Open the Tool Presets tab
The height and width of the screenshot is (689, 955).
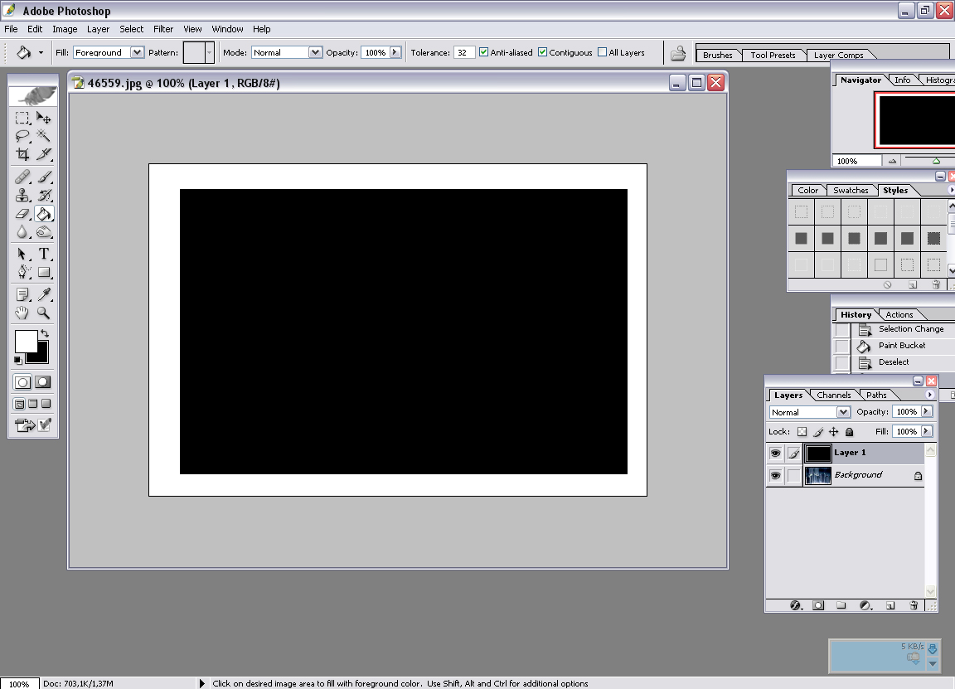click(773, 55)
